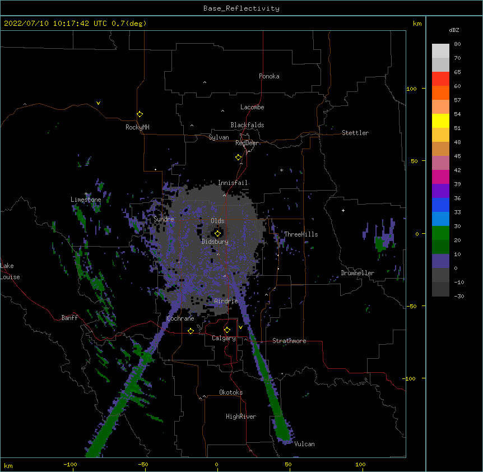Click the yellow diamond marker south of RedDeer
Image resolution: width=483 pixels, height=472 pixels.
(238, 158)
